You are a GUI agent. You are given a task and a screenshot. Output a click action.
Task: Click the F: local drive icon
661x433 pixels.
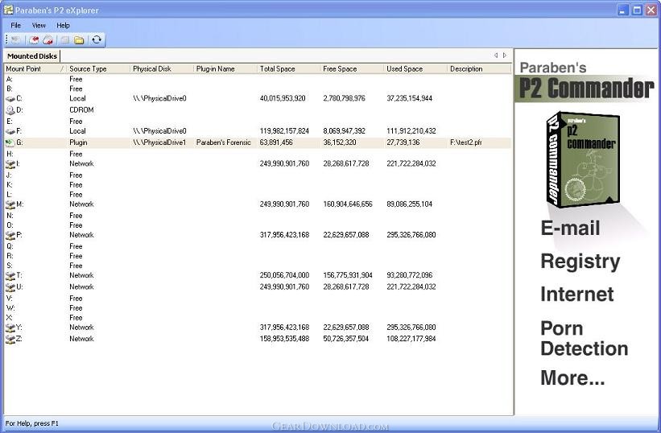tap(10, 131)
